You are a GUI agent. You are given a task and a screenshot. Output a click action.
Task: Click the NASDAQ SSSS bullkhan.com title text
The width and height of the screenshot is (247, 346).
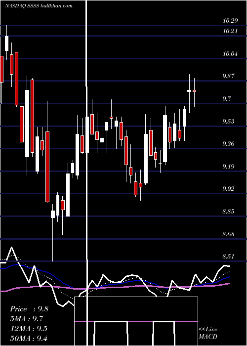pos(39,6)
